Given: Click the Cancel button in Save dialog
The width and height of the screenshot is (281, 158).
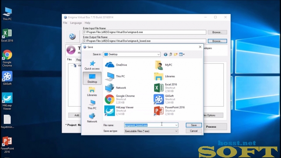Looking at the screenshot, I should pyautogui.click(x=194, y=131).
